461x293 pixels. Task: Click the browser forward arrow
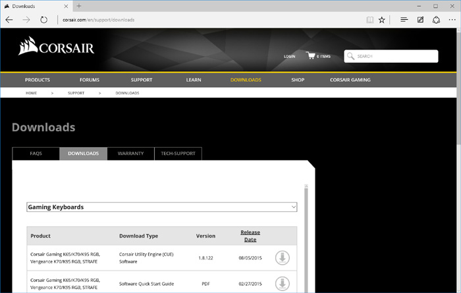coord(26,20)
